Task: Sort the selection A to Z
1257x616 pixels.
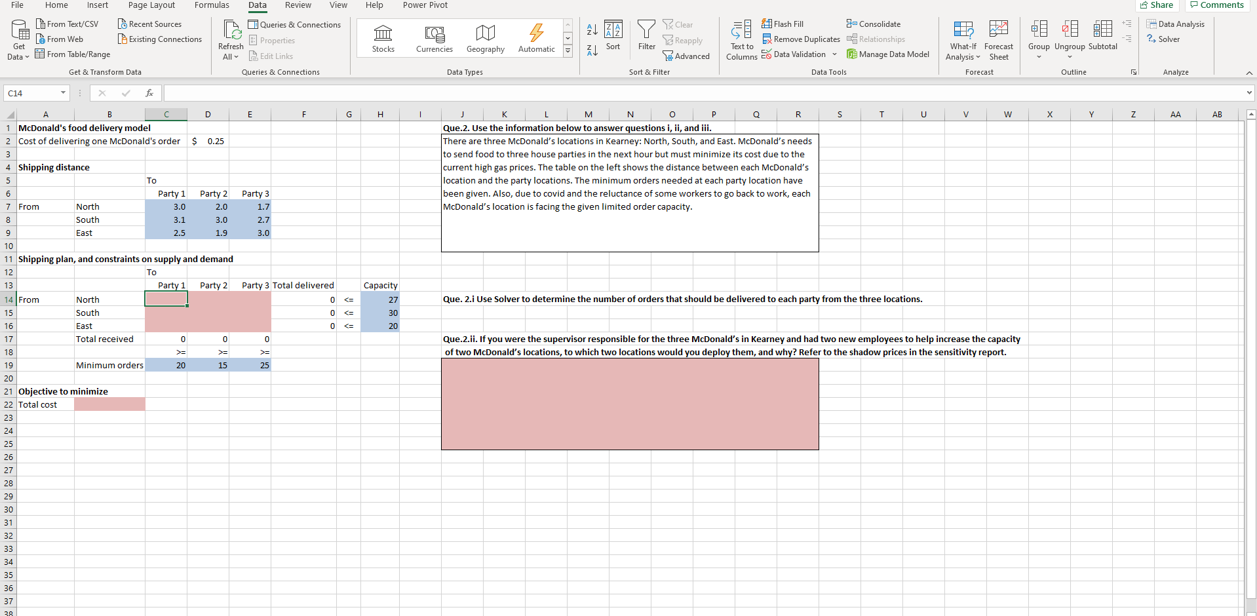Action: tap(592, 29)
